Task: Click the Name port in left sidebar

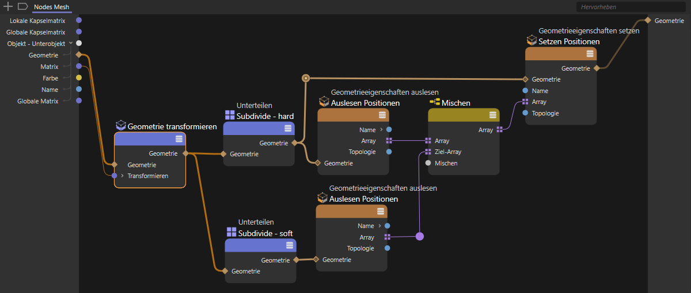Action: pos(79,89)
